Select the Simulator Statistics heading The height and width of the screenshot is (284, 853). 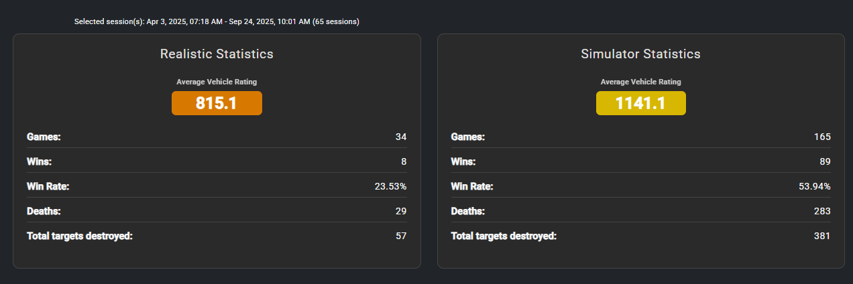(x=641, y=54)
